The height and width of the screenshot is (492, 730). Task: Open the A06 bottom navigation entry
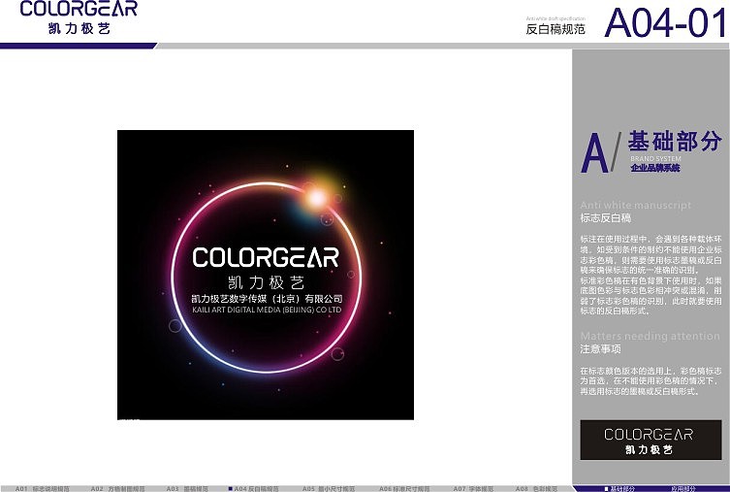pyautogui.click(x=404, y=489)
